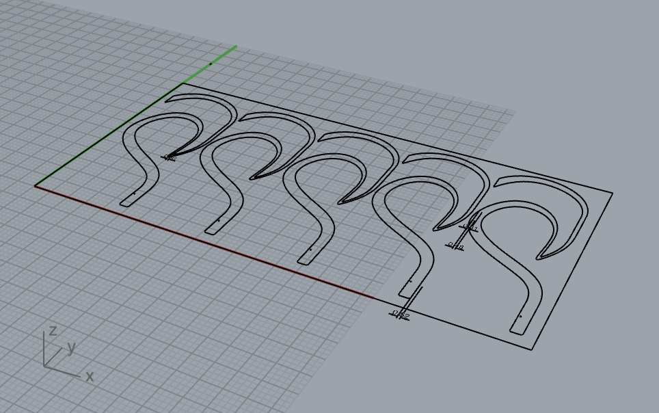Image resolution: width=659 pixels, height=413 pixels.
Task: Click the 0.61 dimension annotation
Action: (x=470, y=226)
